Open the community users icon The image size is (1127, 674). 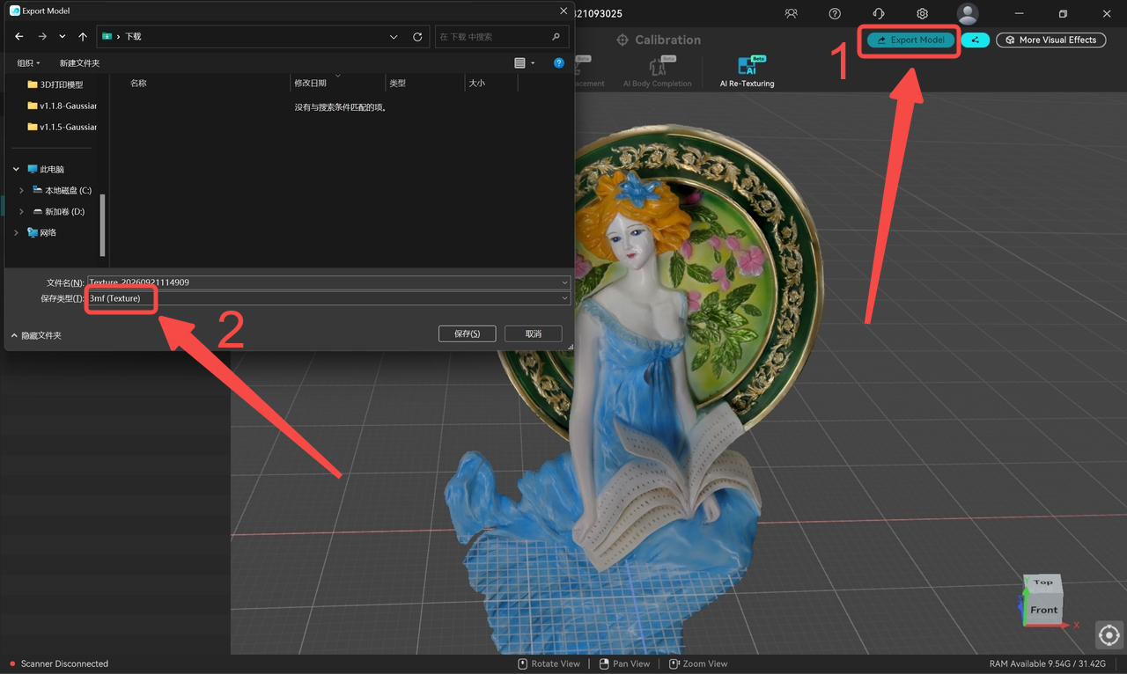pos(791,13)
